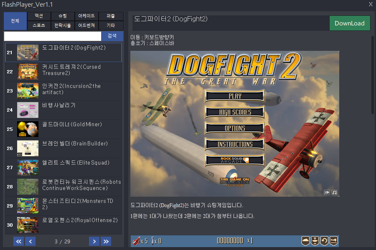This screenshot has width=376, height=250.
Task: Go to the next page of games
Action: point(94,241)
